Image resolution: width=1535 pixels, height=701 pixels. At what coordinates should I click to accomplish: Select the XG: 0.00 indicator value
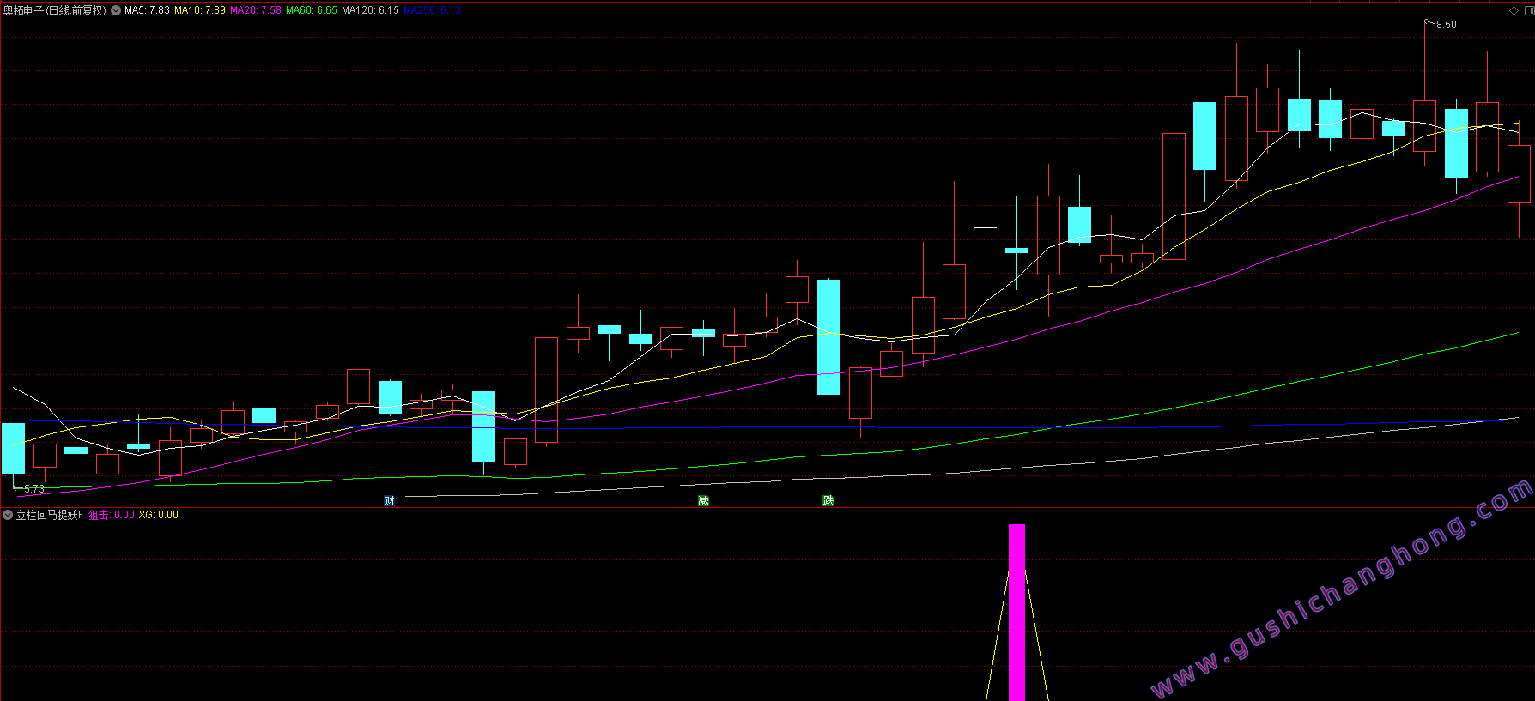tap(159, 515)
